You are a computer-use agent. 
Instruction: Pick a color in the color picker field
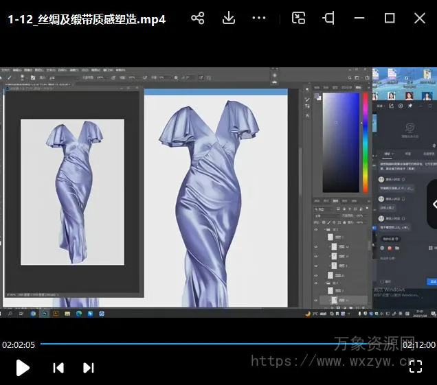(x=340, y=141)
